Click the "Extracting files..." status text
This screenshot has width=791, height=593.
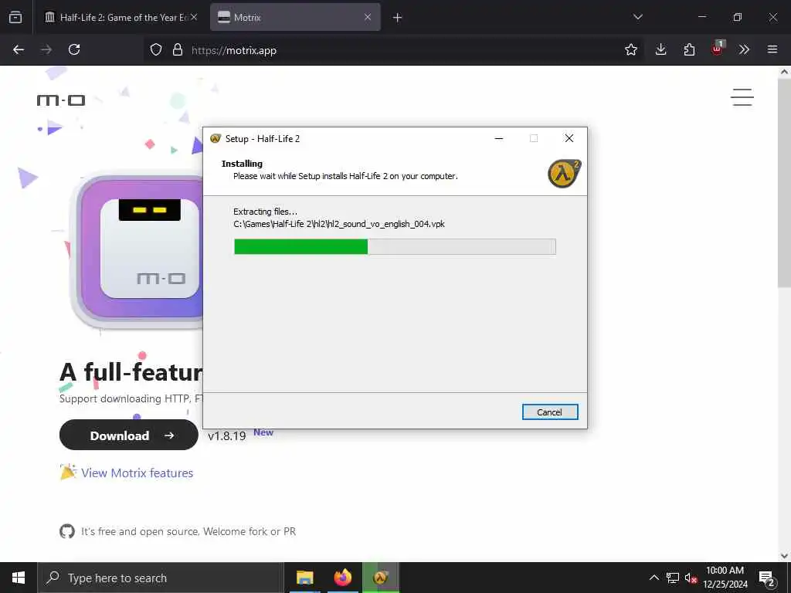(x=266, y=212)
